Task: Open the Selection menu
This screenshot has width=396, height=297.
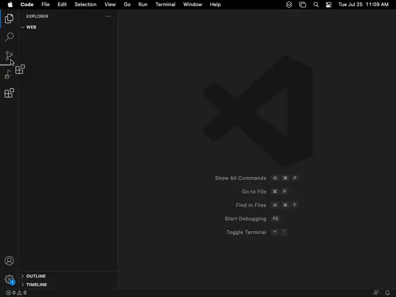Action: point(85,5)
